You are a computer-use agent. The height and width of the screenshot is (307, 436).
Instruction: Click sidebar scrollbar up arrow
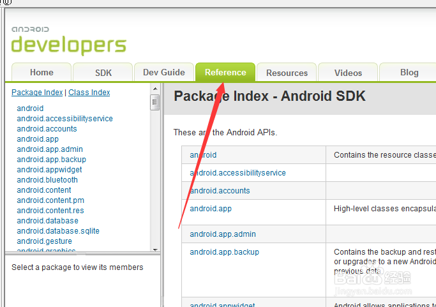click(x=155, y=89)
